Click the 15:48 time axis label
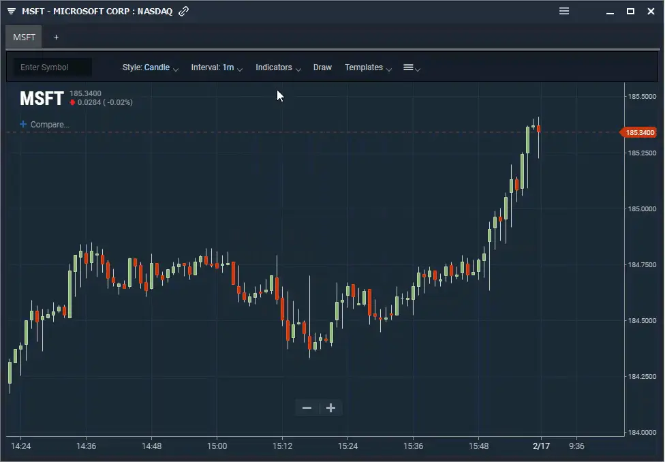665x462 pixels. 478,446
